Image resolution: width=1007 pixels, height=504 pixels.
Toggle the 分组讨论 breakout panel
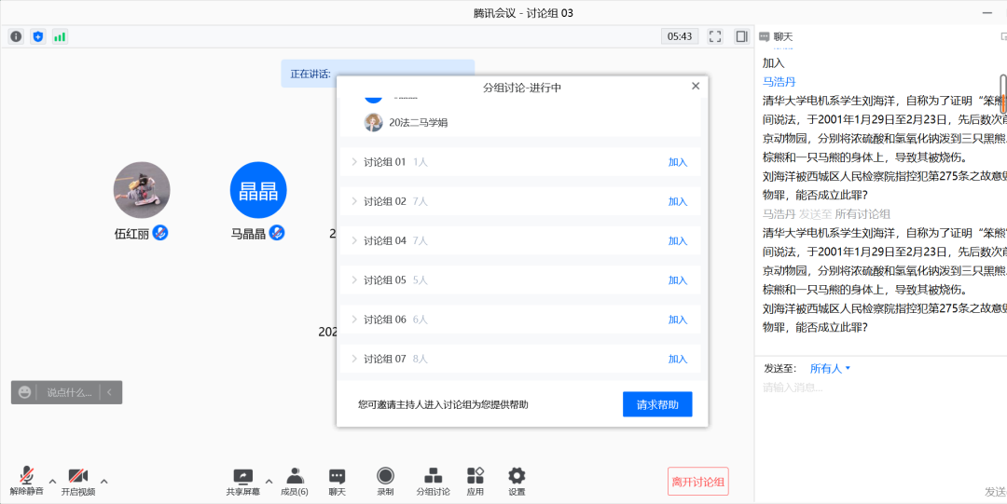point(433,481)
